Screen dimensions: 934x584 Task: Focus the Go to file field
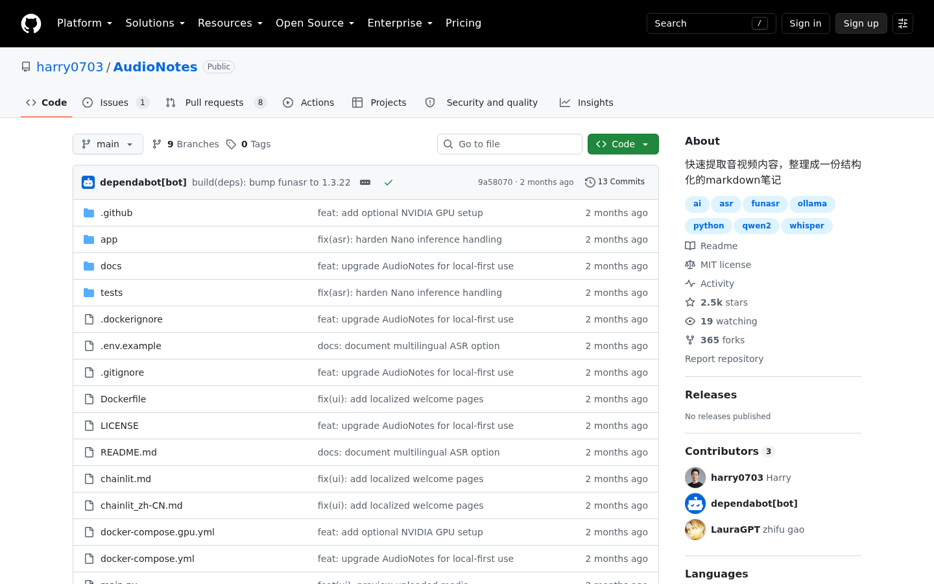tap(510, 144)
